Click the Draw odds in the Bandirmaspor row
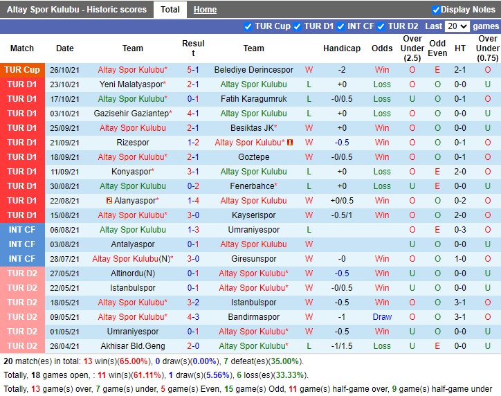The width and height of the screenshot is (501, 396). coord(382,317)
